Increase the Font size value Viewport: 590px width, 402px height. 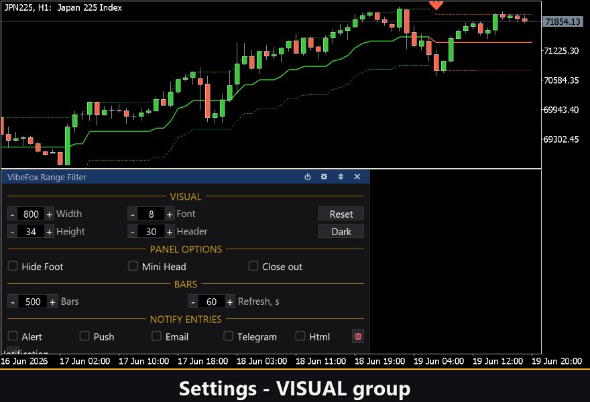coord(170,214)
